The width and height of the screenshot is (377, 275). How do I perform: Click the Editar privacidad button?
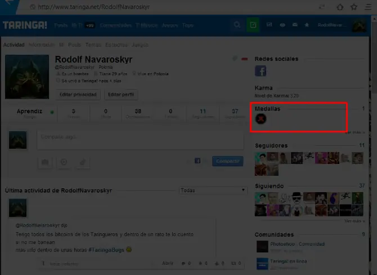pos(78,95)
